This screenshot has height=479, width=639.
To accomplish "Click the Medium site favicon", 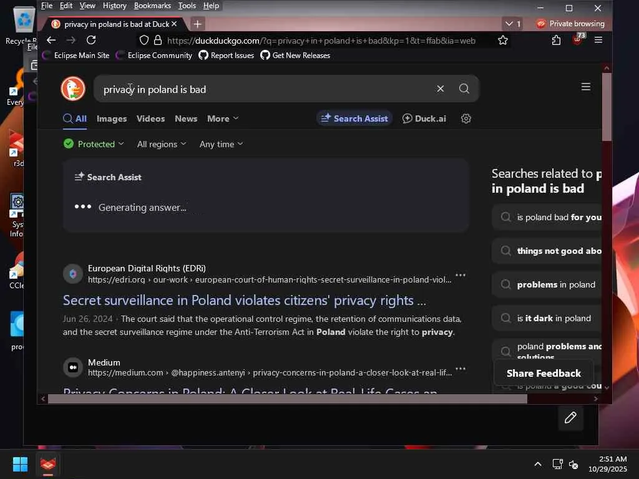I will click(x=73, y=367).
